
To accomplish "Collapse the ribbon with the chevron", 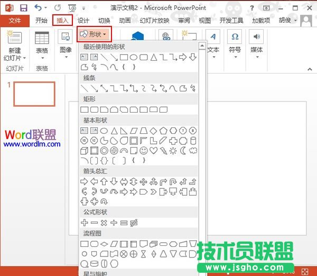I will point(310,69).
